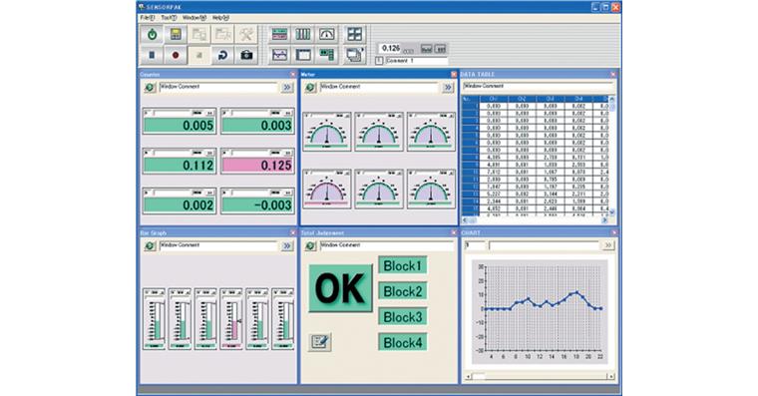Open the yellow calculator-style settings icon

[x=176, y=34]
